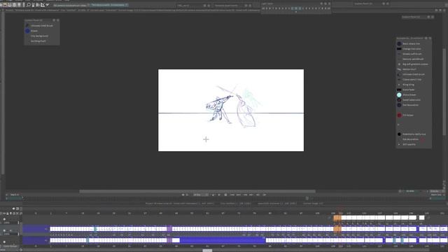Screen dimensions: 448x252
Task: Select Ultimate Inked Brush in right tool panel
Action: click(x=414, y=74)
